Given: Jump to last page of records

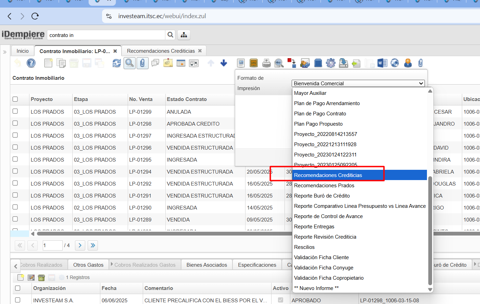Looking at the screenshot, I should click(93, 245).
